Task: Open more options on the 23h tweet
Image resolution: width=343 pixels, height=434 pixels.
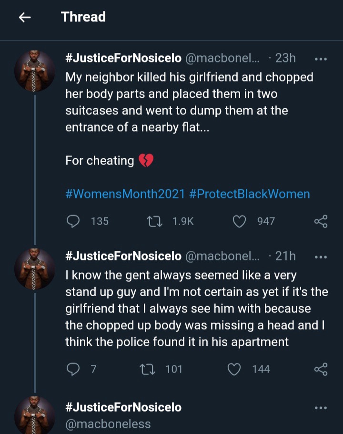Action: 321,59
